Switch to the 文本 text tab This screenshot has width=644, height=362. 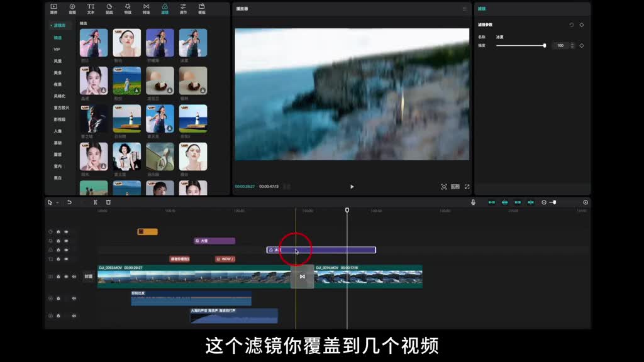91,9
